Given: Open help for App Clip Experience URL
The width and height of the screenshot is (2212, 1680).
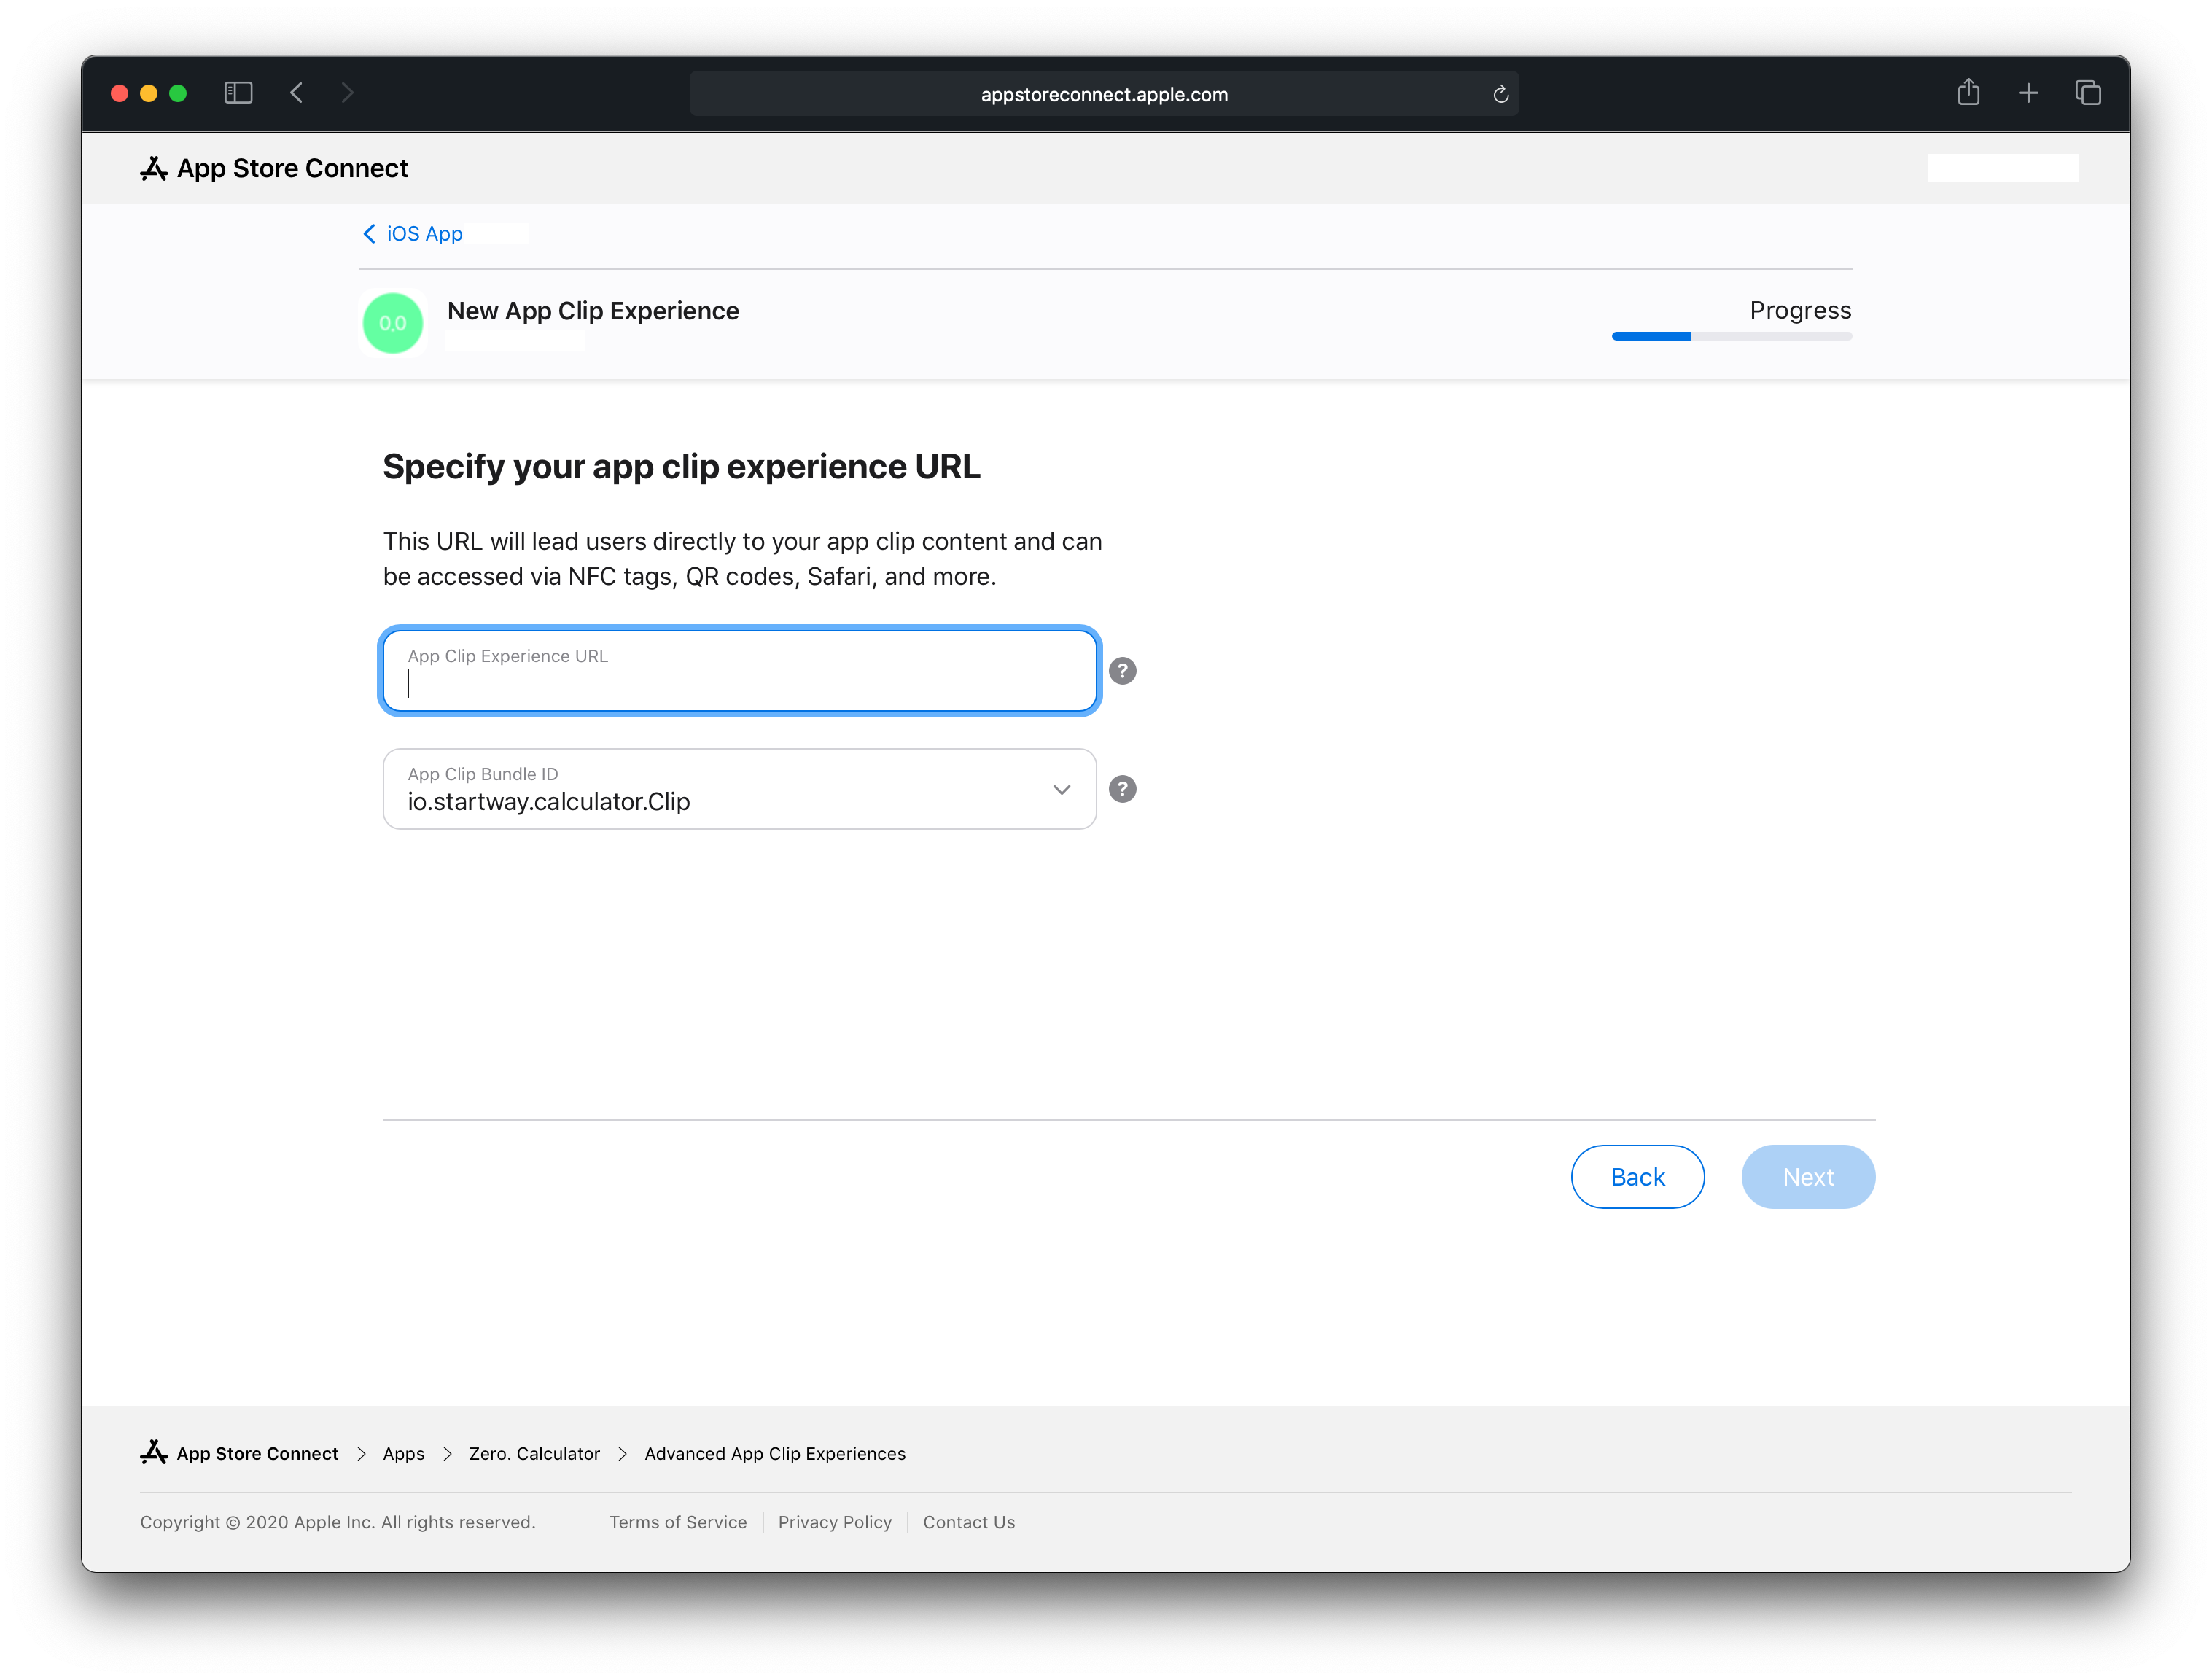Looking at the screenshot, I should pyautogui.click(x=1122, y=670).
